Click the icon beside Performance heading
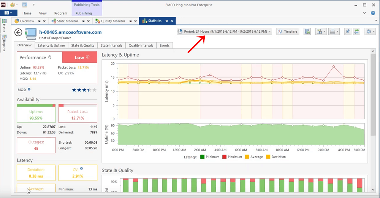 click(x=49, y=57)
